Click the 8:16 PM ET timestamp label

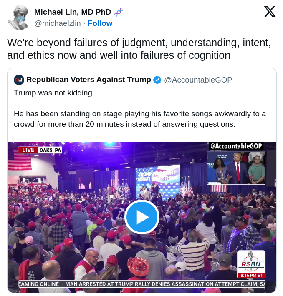251,276
